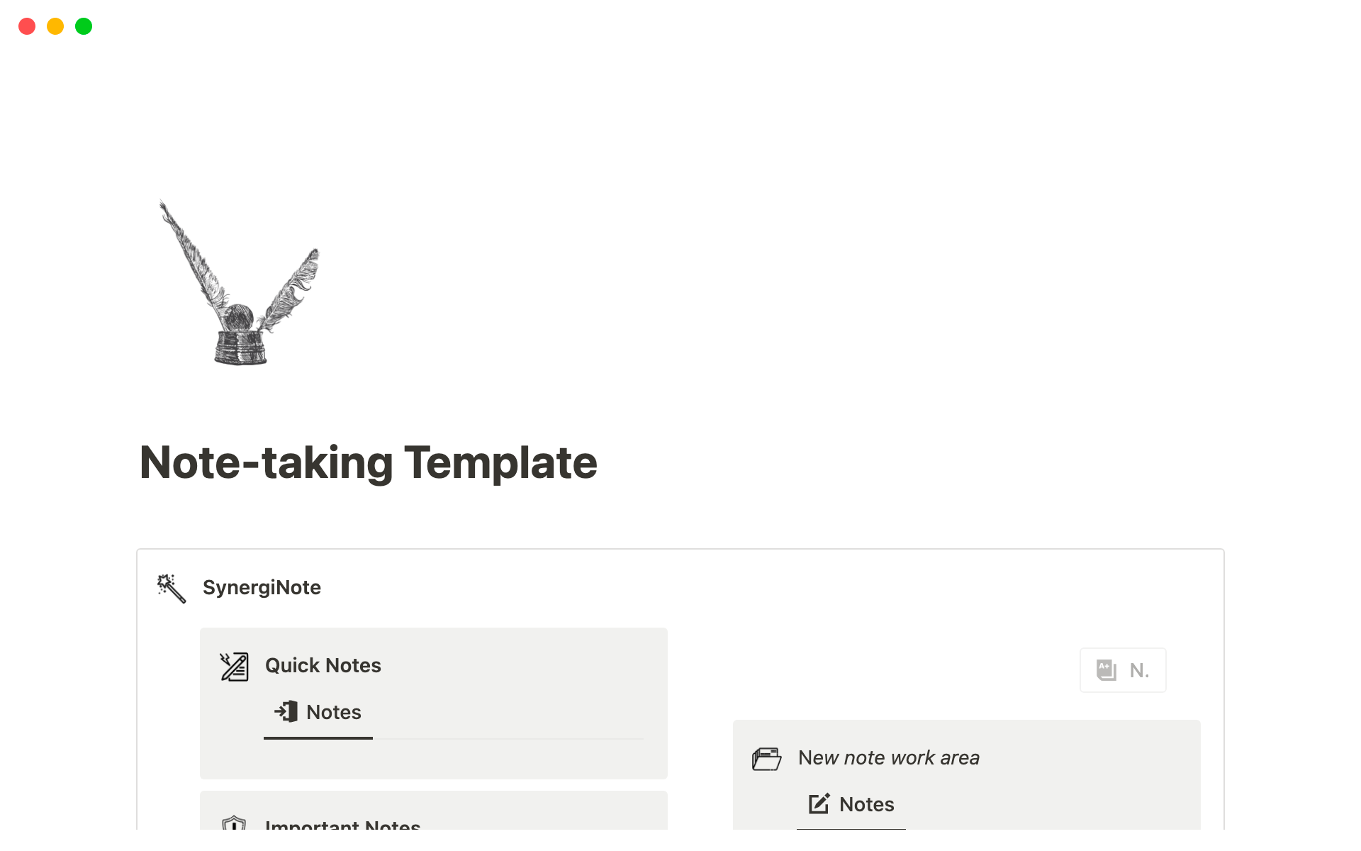Click the graded book icon next to N.

pyautogui.click(x=1106, y=670)
